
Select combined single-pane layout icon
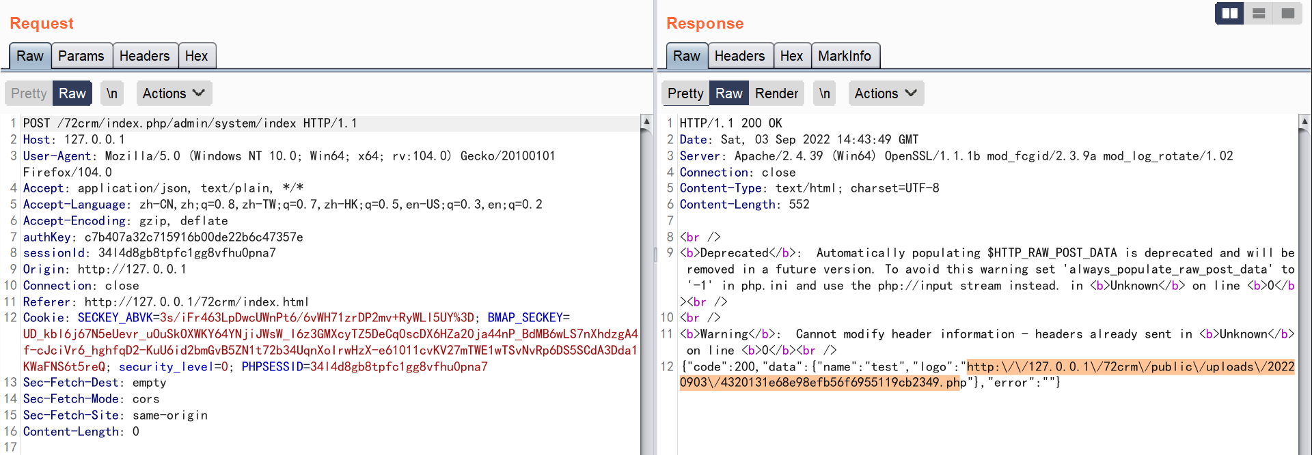click(1288, 14)
